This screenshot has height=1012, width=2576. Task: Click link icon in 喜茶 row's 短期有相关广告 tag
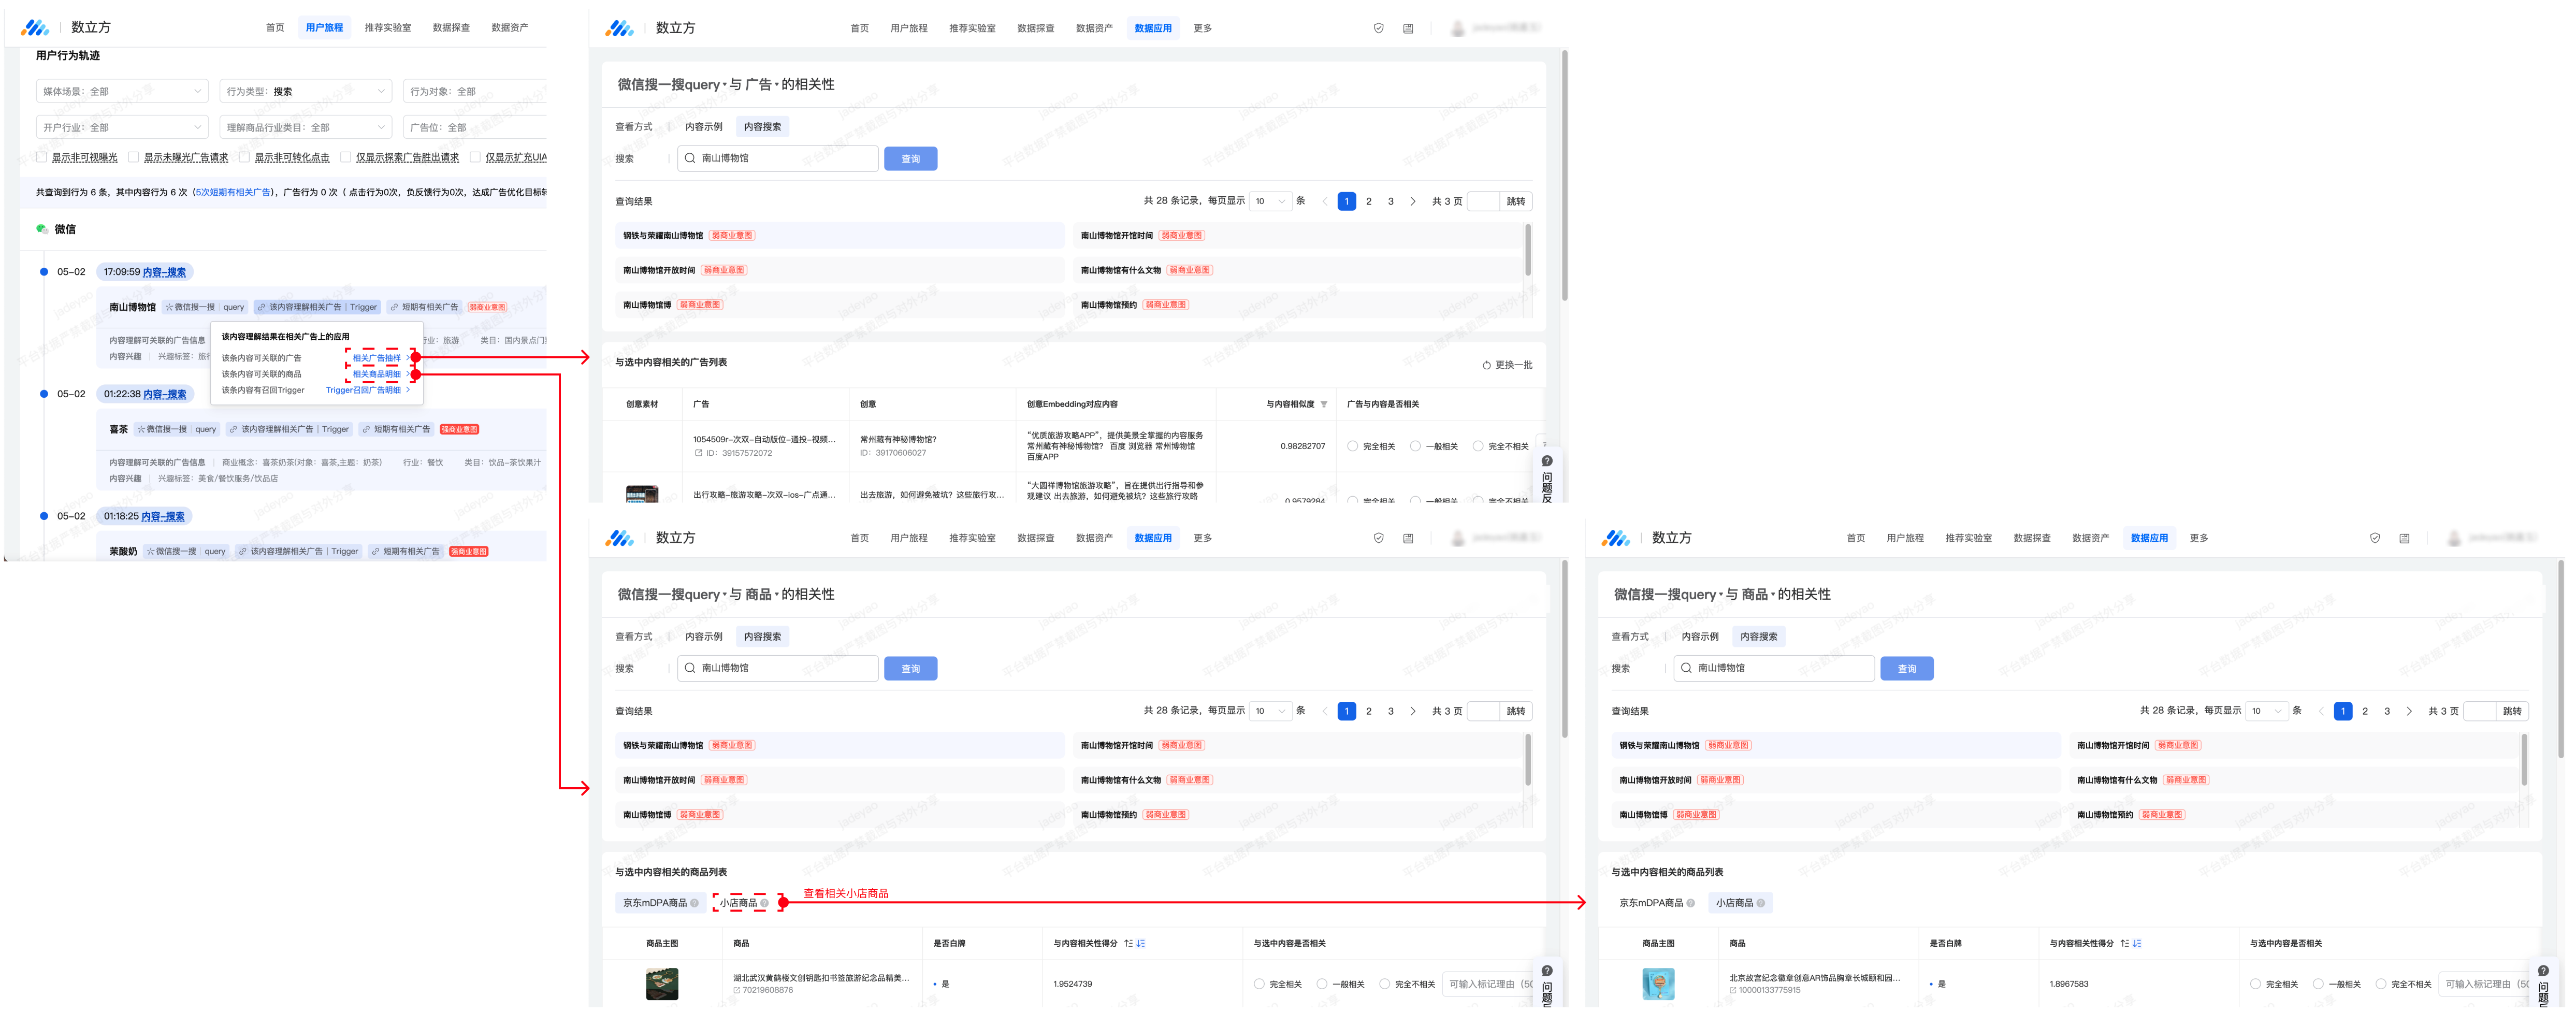(x=366, y=429)
